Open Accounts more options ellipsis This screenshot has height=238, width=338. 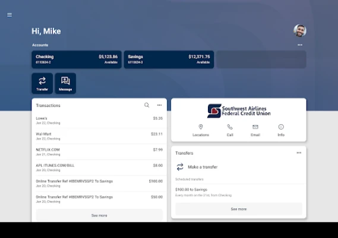pyautogui.click(x=300, y=45)
